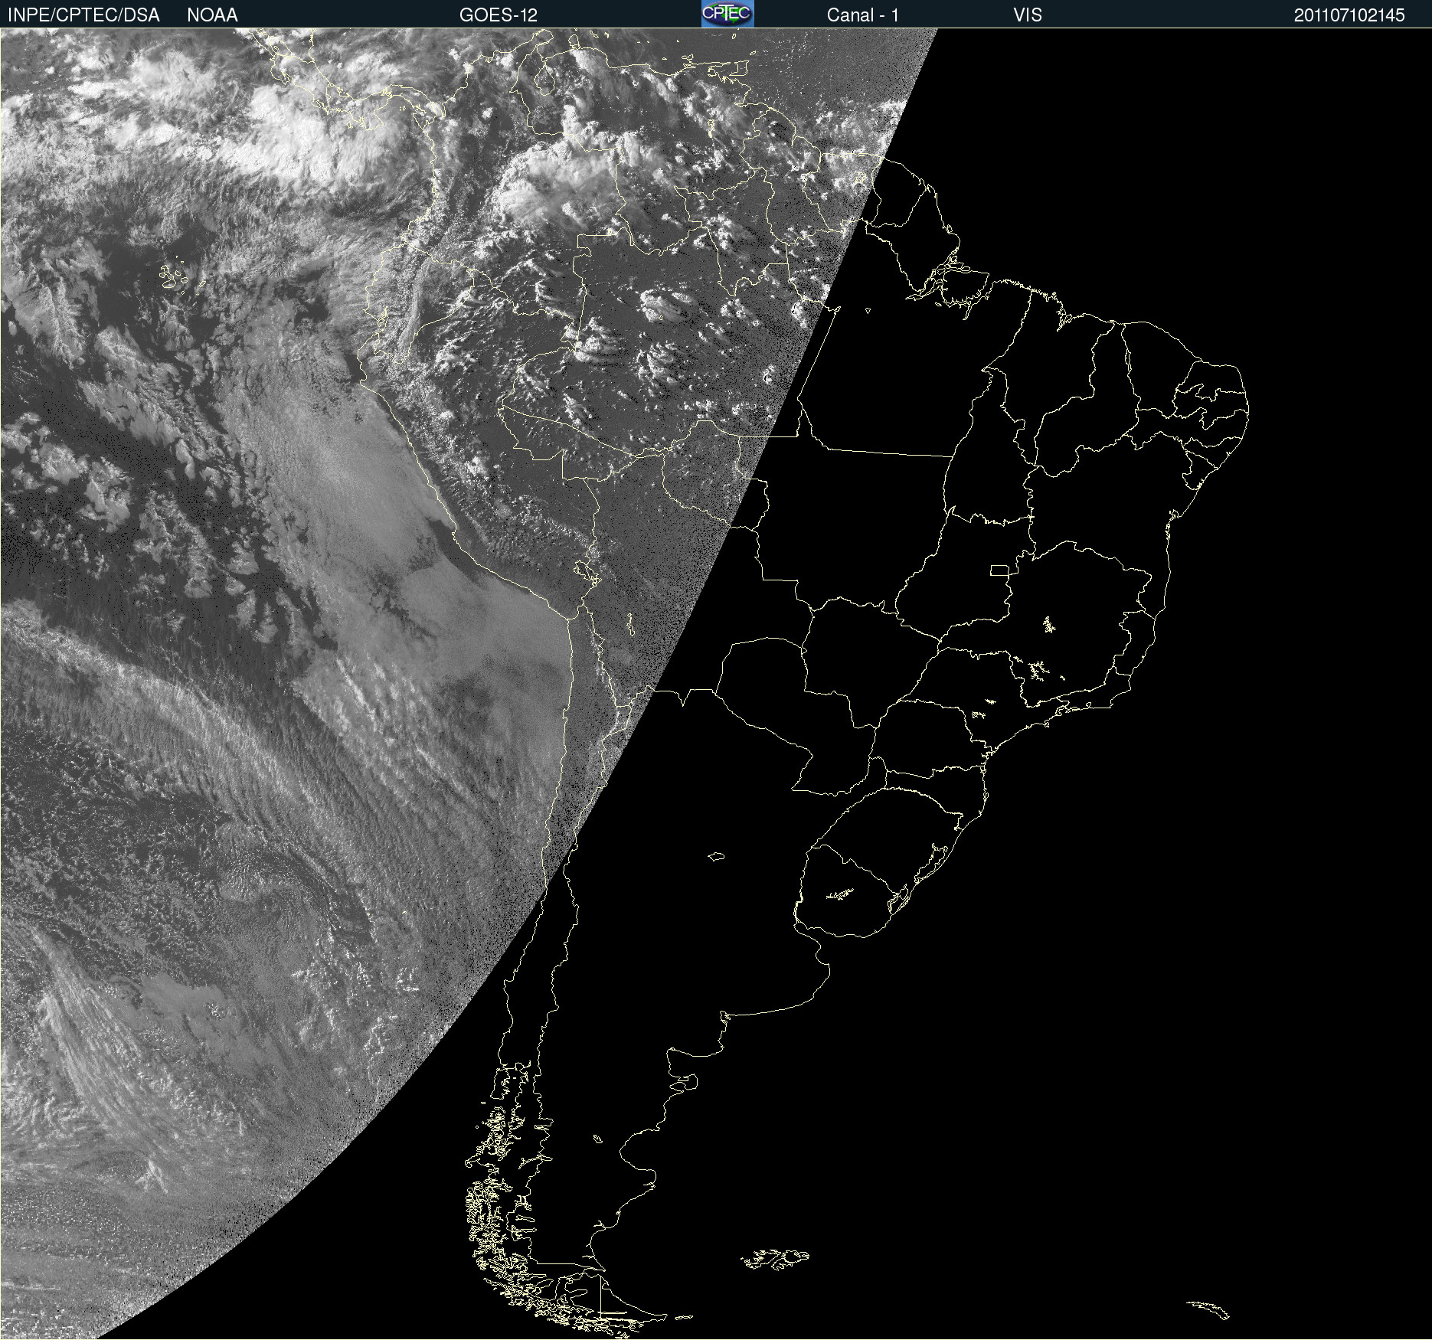The height and width of the screenshot is (1340, 1432).
Task: Click the INPE/CPTEC/DSA header label
Action: 83,15
